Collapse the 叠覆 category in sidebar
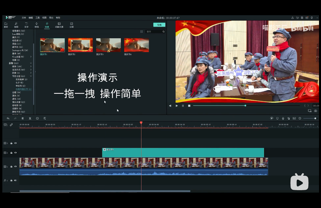The width and height of the screenshot is (321, 208). pyautogui.click(x=31, y=63)
